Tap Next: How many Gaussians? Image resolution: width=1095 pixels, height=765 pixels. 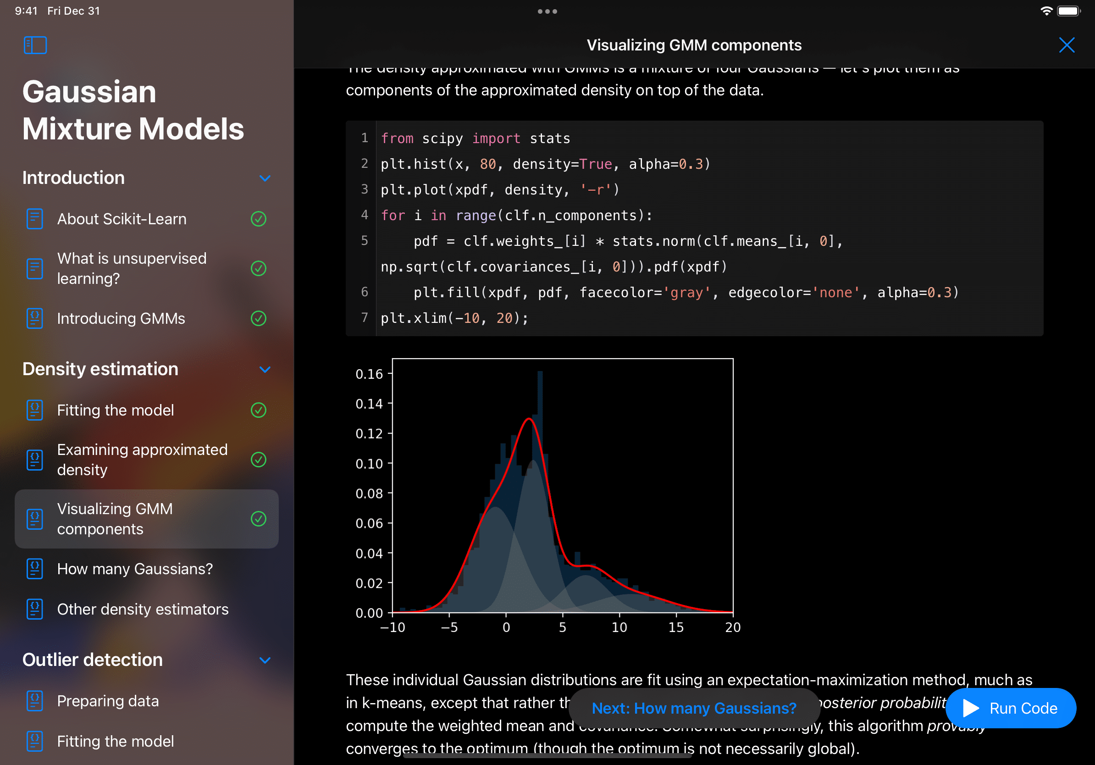click(694, 708)
